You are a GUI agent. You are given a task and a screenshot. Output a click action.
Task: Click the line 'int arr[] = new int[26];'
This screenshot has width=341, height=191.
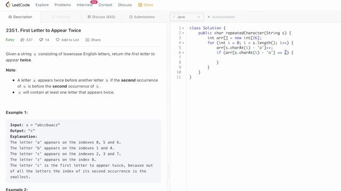pos(234,38)
